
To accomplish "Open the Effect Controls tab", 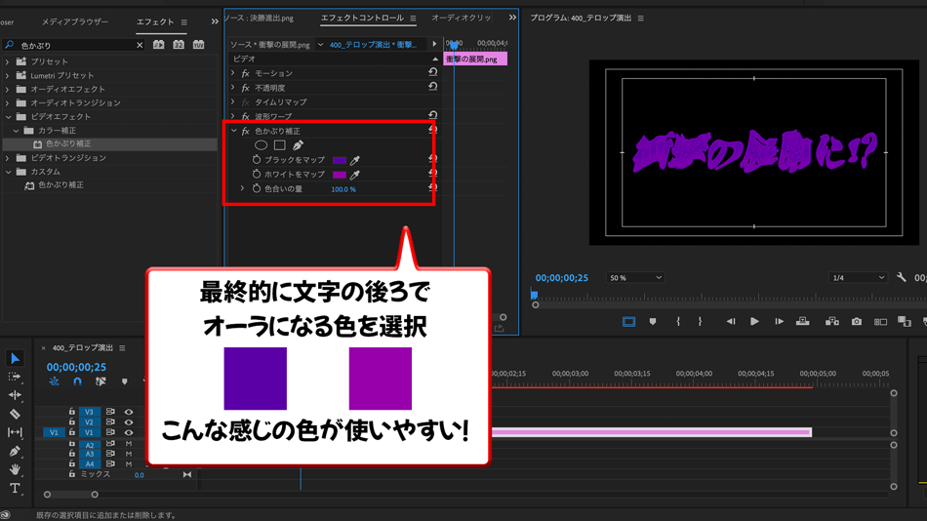I will [x=362, y=19].
